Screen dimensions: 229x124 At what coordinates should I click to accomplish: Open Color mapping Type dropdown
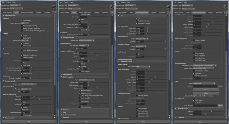click(87, 80)
